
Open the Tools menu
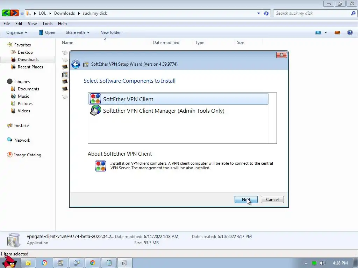point(47,24)
